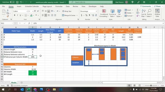165x92 pixels.
Task: Add a new sheet with plus button
Action: pos(22,83)
